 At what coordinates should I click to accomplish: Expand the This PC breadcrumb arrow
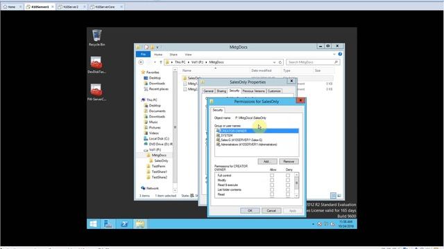[x=188, y=62]
